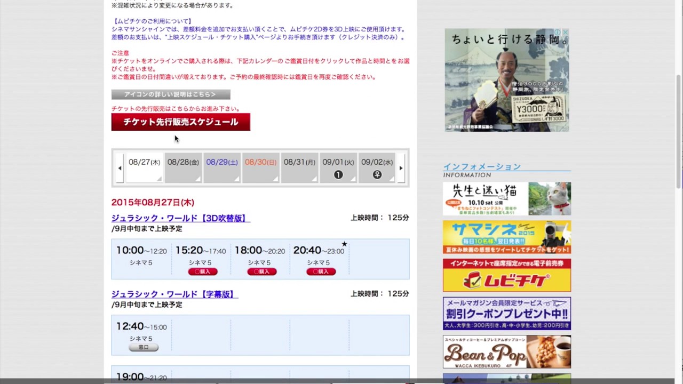Image resolution: width=683 pixels, height=384 pixels.
Task: Click the 2015年08月27日(木) date heading
Action: (153, 202)
